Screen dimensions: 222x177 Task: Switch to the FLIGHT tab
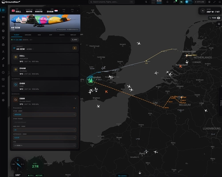click(16, 35)
